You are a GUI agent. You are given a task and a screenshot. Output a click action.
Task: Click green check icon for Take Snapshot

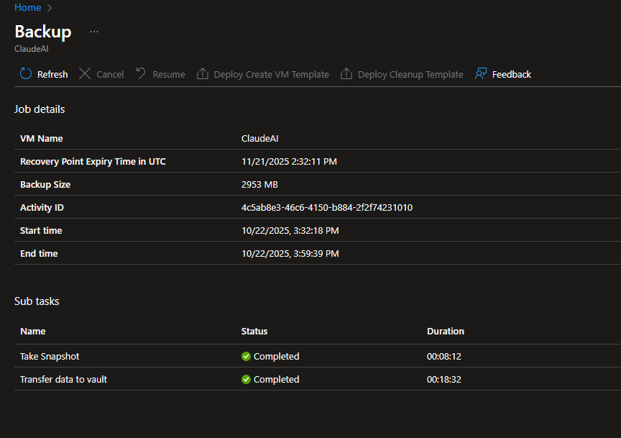click(x=247, y=357)
